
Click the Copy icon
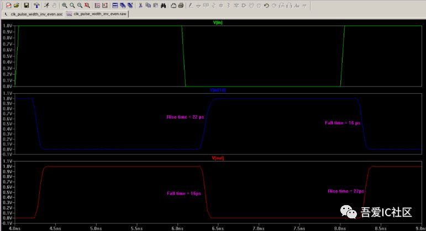pyautogui.click(x=148, y=5)
